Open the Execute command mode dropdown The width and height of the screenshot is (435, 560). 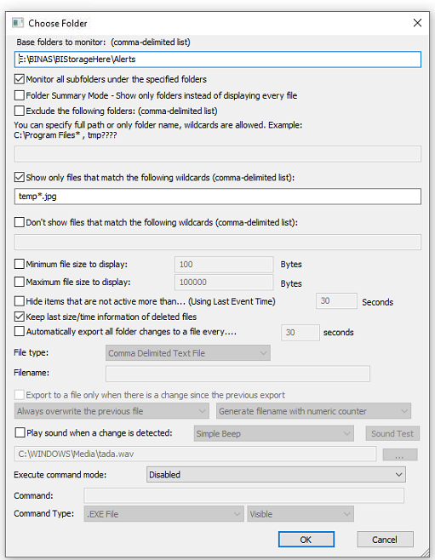coord(276,475)
